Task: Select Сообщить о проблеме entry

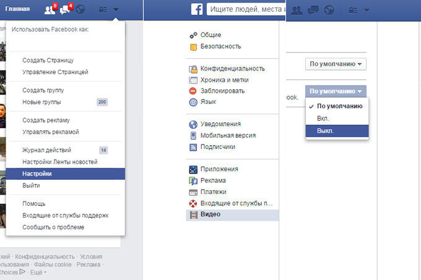Action: point(53,227)
